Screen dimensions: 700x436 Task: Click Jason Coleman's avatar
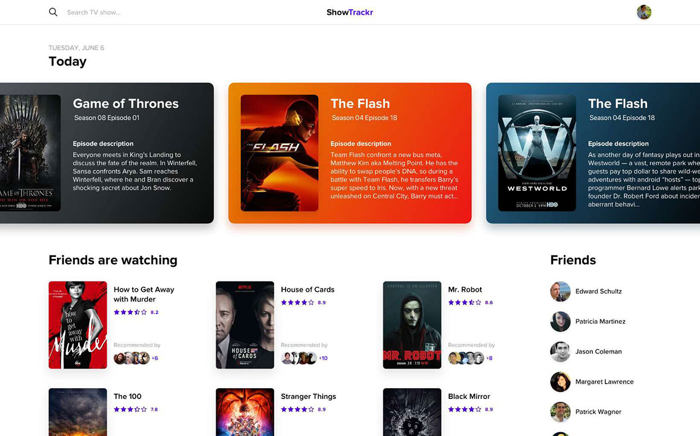click(x=560, y=352)
